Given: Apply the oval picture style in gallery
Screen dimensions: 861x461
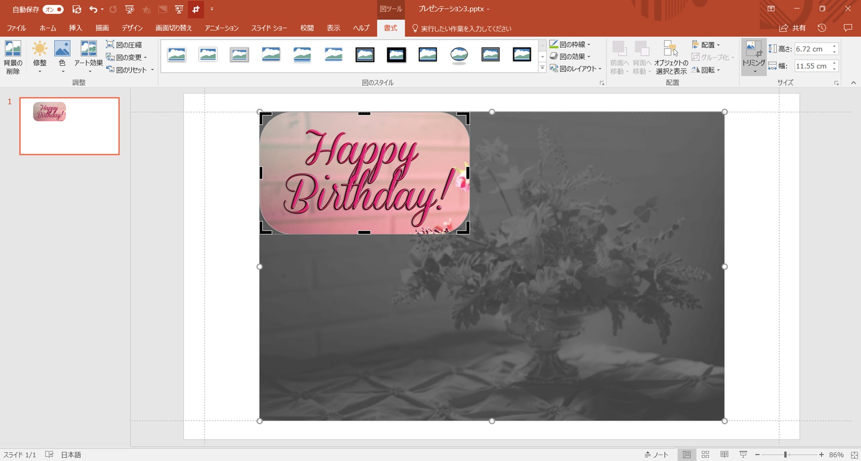Looking at the screenshot, I should (459, 55).
